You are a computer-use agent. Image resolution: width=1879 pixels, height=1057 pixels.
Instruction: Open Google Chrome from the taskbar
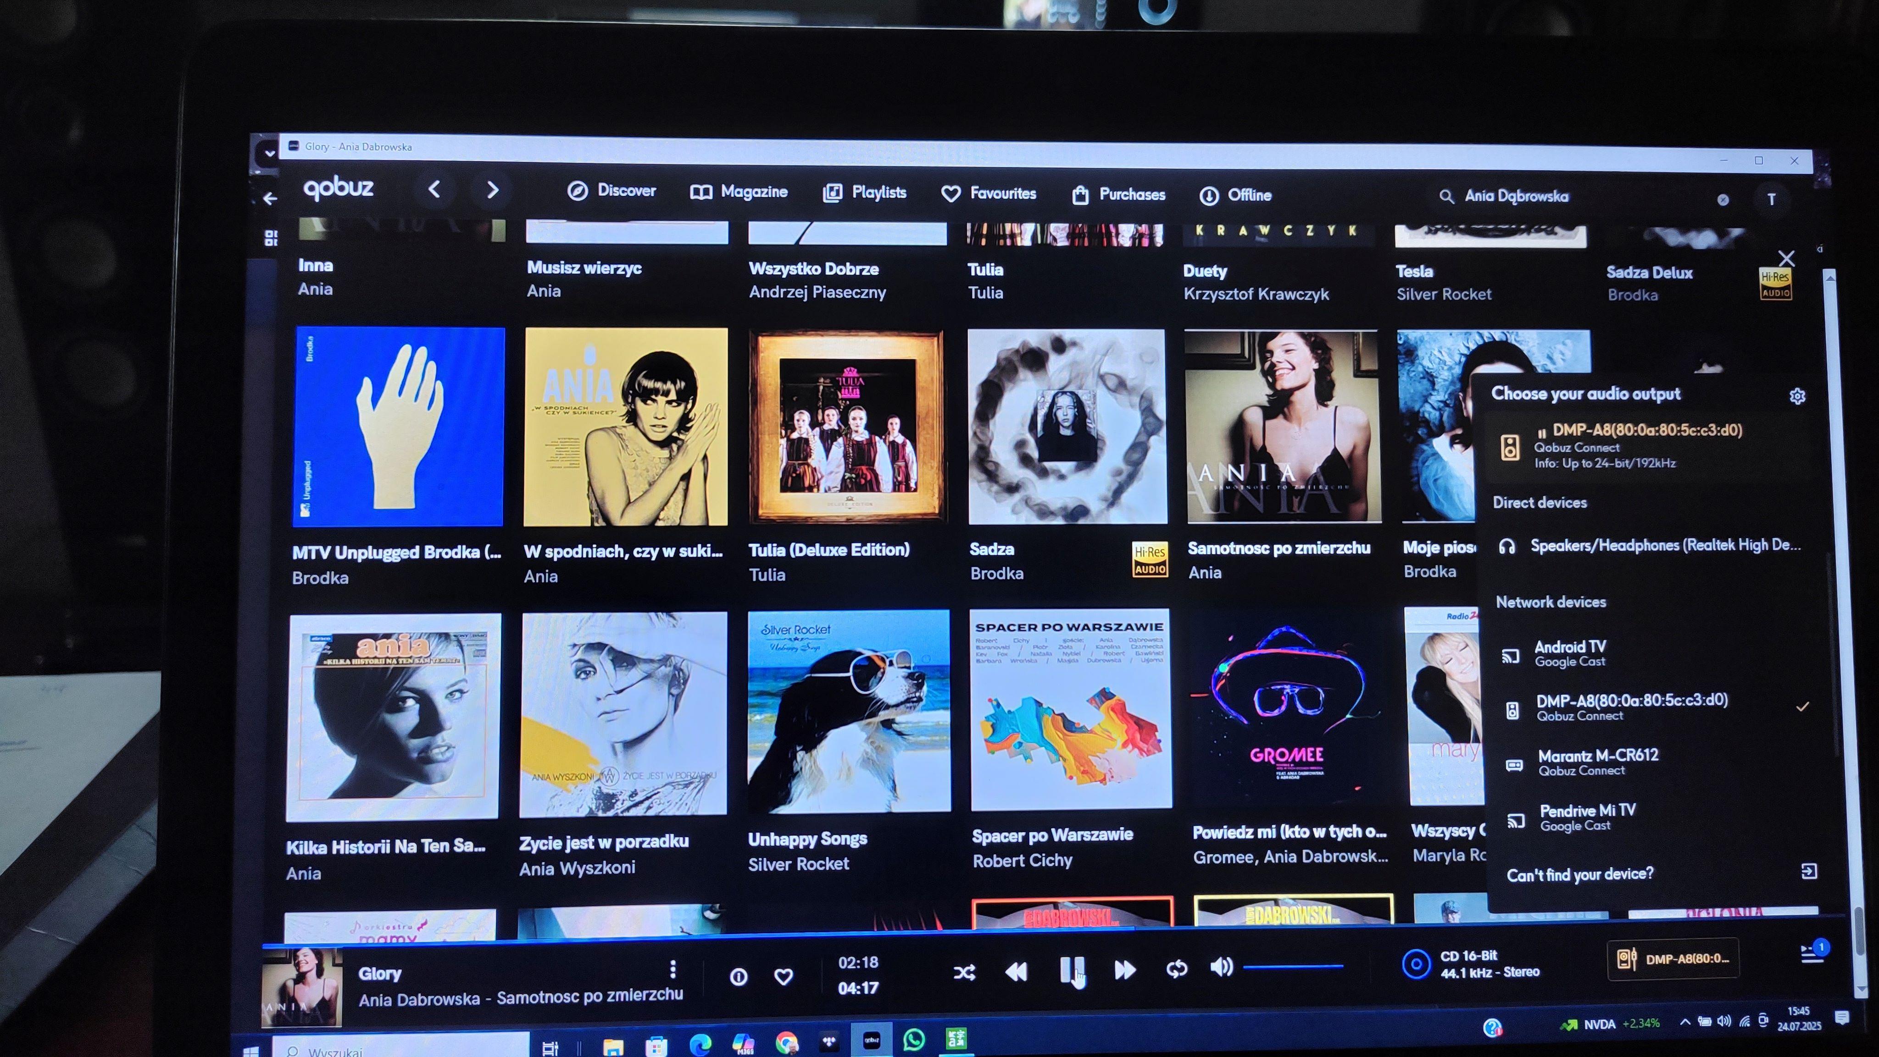[x=786, y=1043]
